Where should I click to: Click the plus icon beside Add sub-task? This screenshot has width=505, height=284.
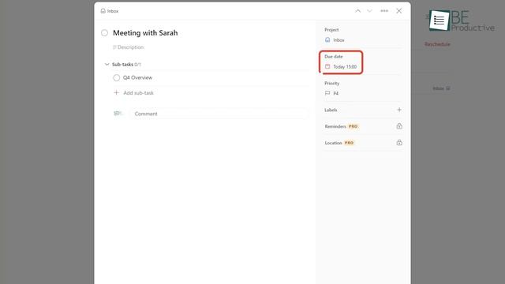116,93
